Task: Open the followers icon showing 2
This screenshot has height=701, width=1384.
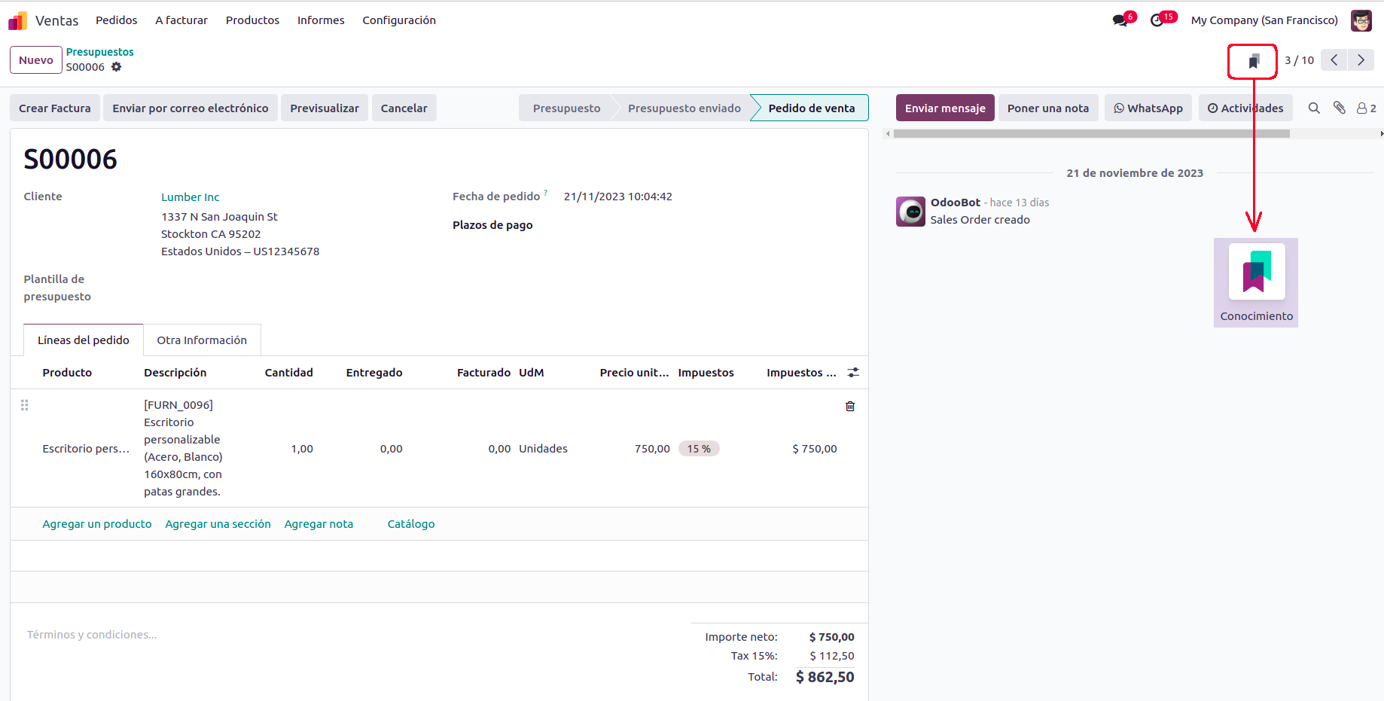Action: 1366,108
